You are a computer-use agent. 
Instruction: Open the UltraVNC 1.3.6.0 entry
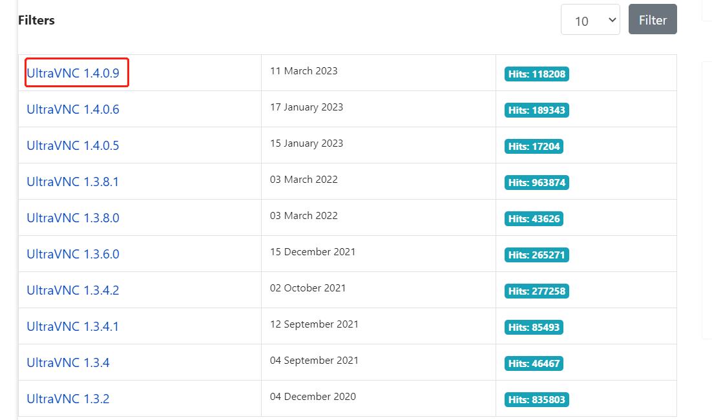click(73, 254)
